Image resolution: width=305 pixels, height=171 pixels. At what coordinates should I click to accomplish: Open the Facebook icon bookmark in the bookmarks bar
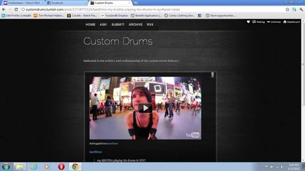click(200, 16)
